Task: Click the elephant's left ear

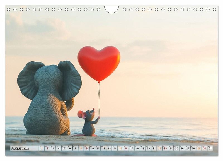Action: point(29,80)
